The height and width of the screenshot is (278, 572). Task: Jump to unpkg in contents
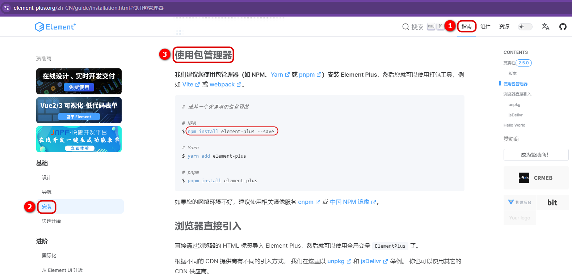(x=514, y=104)
